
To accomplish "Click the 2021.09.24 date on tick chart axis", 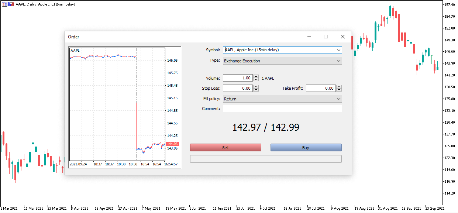I will [x=78, y=164].
